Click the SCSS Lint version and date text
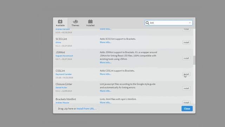Image resolution: width=225 pixels, height=127 pixels. pyautogui.click(x=64, y=46)
